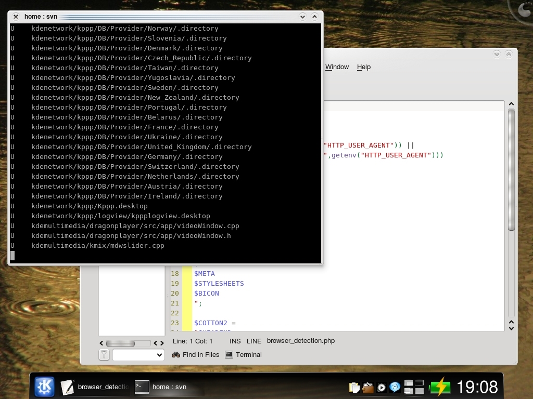
Task: Click the media player tray icon
Action: [382, 387]
